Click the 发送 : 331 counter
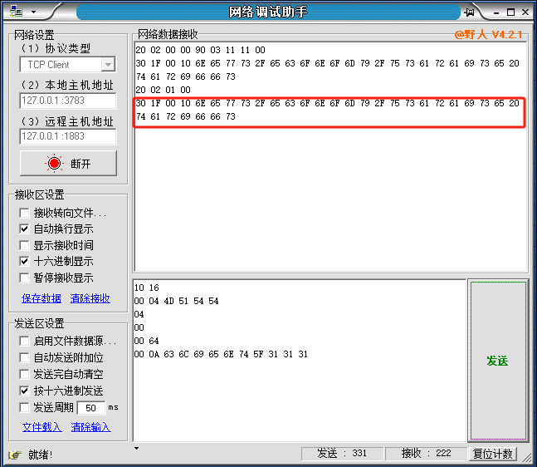 [342, 453]
